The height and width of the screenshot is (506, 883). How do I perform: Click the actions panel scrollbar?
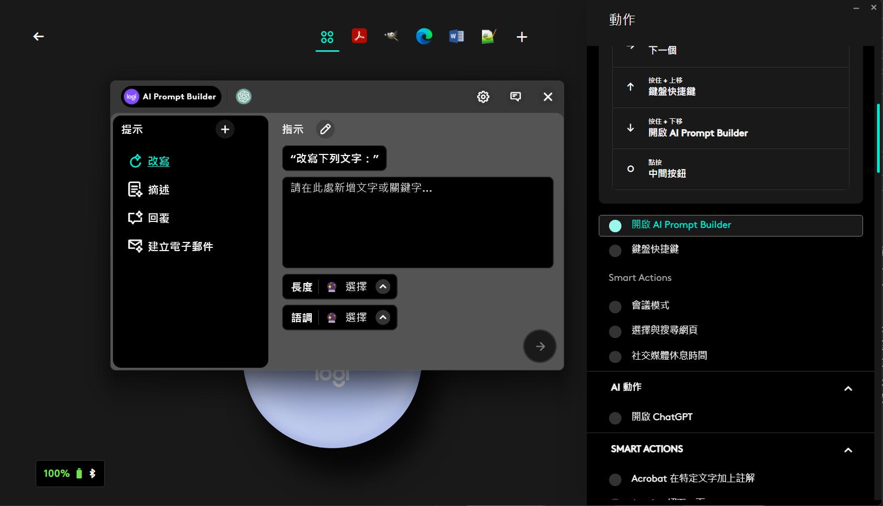878,138
